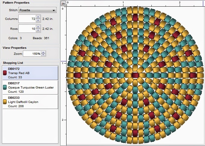Click the Rows input field showing 10
The width and height of the screenshot is (205, 146).
27,29
